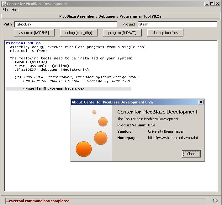Click the assemble [KCPSM3] button

click(34, 33)
